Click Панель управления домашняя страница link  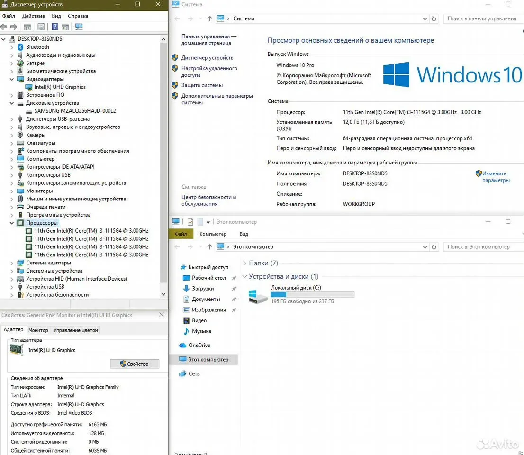tap(209, 40)
